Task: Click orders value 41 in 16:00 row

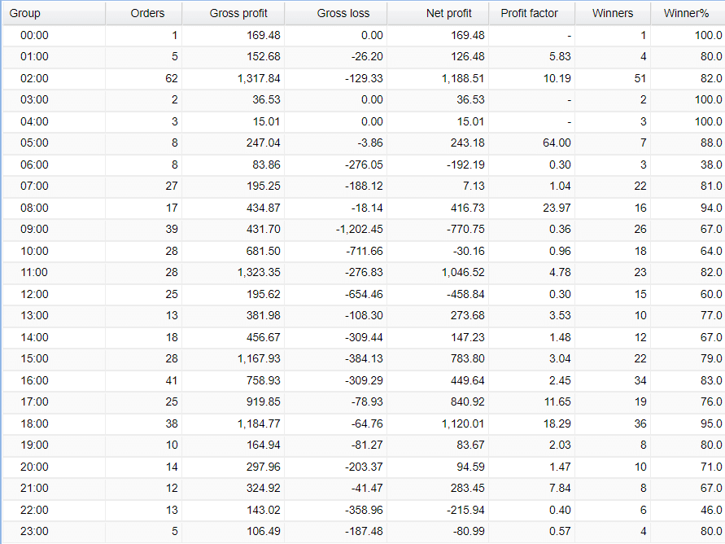Action: tap(144, 380)
